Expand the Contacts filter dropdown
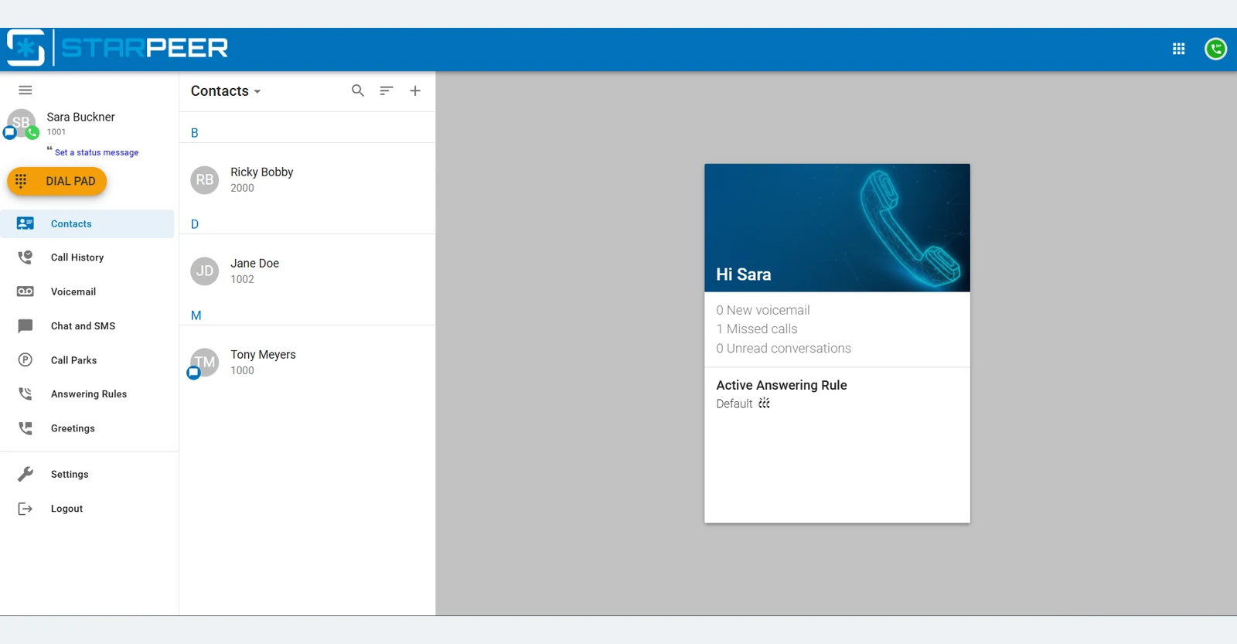1237x644 pixels. click(x=226, y=91)
